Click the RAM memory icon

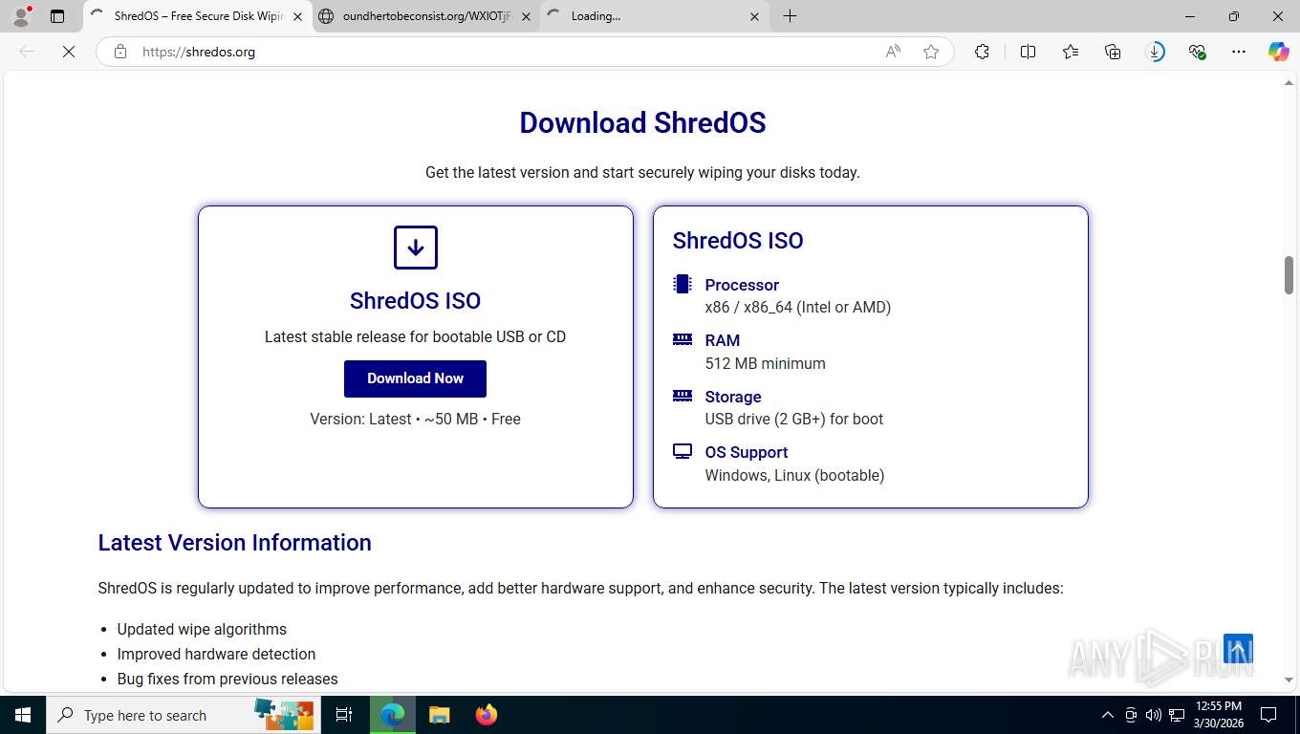(682, 339)
